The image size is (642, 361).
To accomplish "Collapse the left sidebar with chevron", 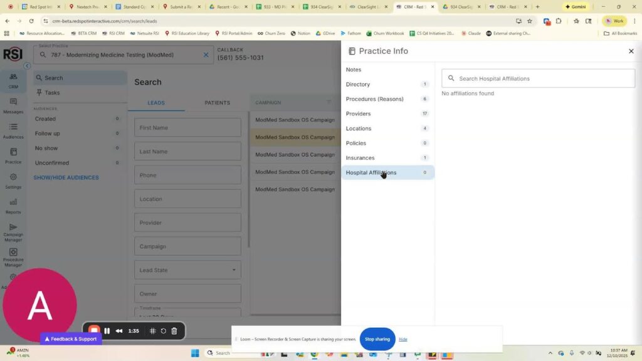I will 27,66.
